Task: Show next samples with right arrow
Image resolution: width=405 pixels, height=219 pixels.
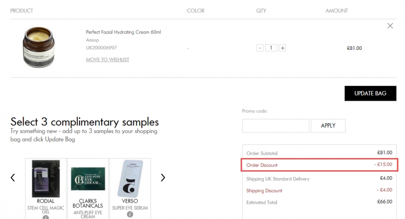Action: point(163,178)
